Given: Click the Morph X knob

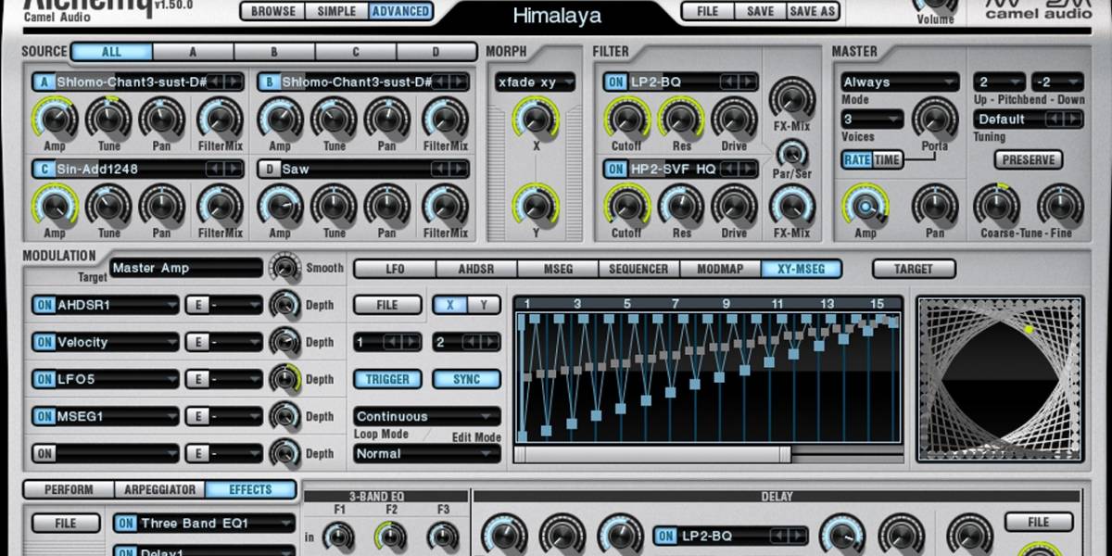Looking at the screenshot, I should [536, 119].
